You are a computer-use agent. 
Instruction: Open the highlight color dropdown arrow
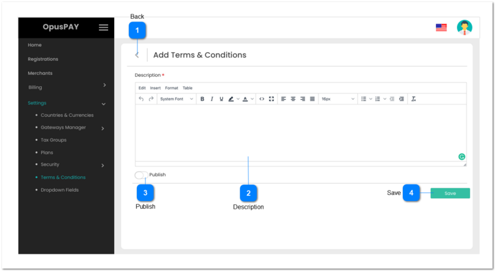click(238, 98)
